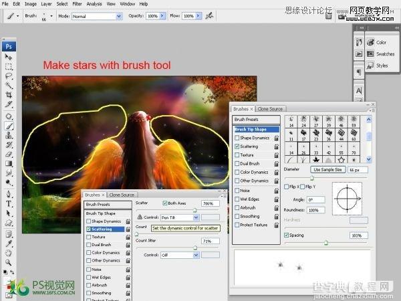Select the Eraser tool
The height and width of the screenshot is (301, 401).
pyautogui.click(x=9, y=154)
